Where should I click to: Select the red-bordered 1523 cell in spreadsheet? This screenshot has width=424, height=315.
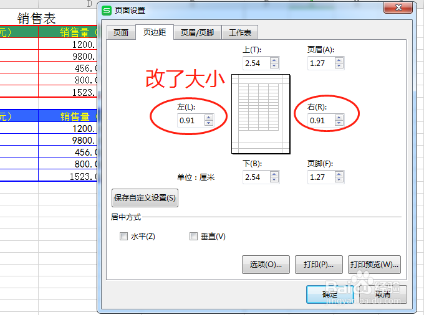pyautogui.click(x=67, y=92)
